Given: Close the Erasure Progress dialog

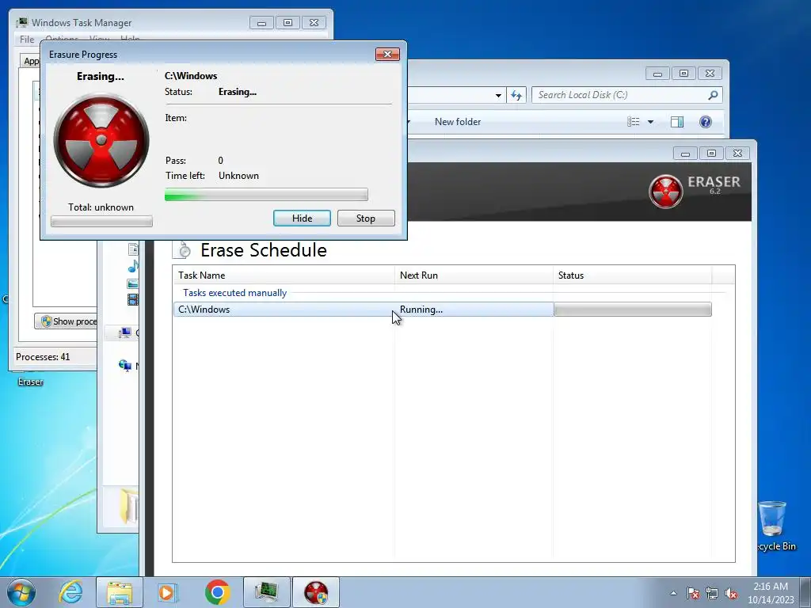Looking at the screenshot, I should [387, 55].
